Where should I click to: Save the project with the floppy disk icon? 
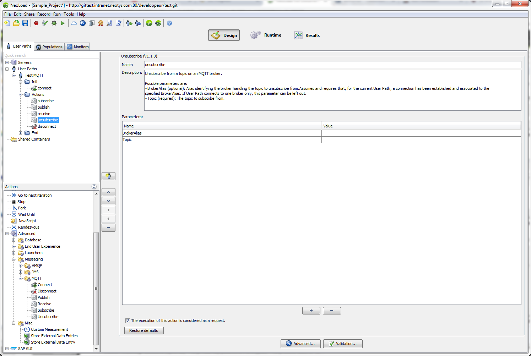(25, 23)
